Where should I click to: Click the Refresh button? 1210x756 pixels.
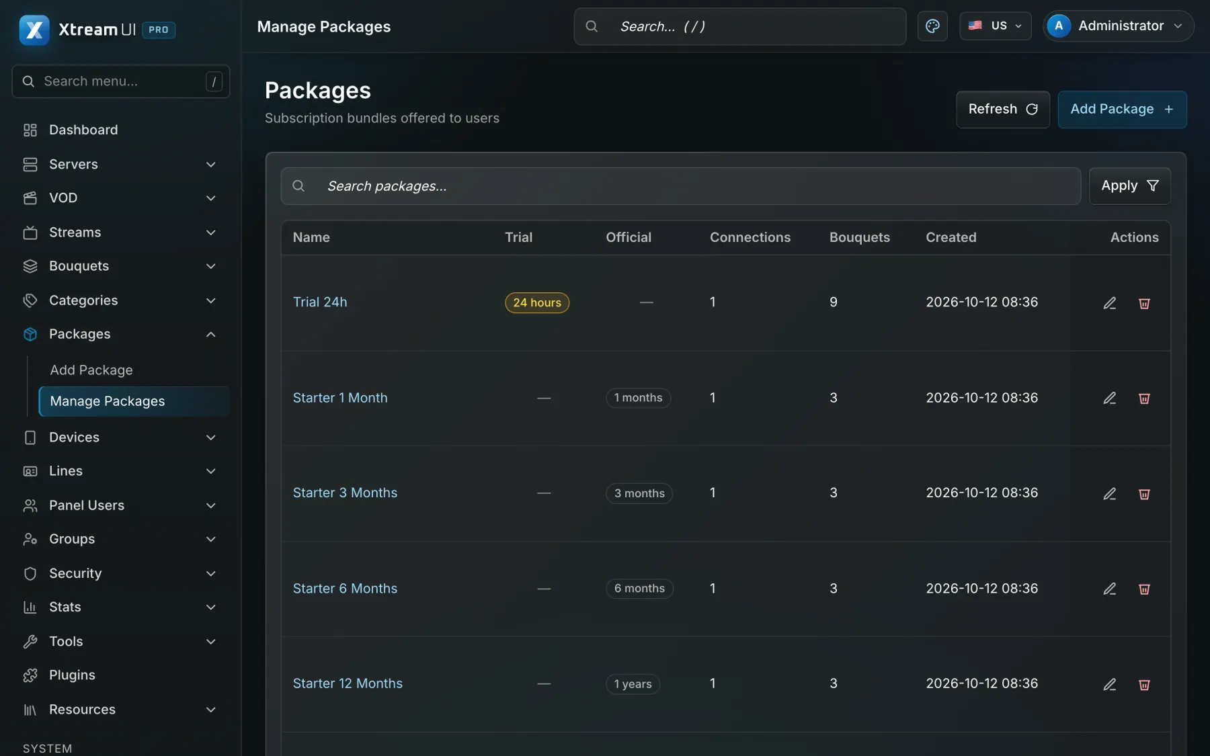1003,110
